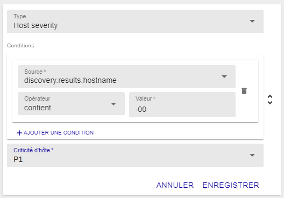
Task: Cancel with the ANNULER button
Action: pos(175,185)
